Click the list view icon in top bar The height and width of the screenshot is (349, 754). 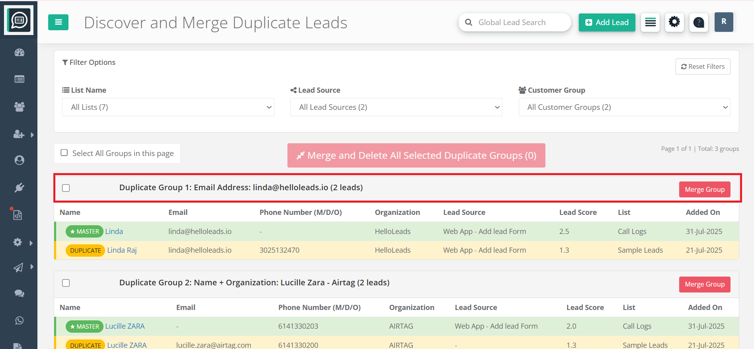[x=650, y=22]
